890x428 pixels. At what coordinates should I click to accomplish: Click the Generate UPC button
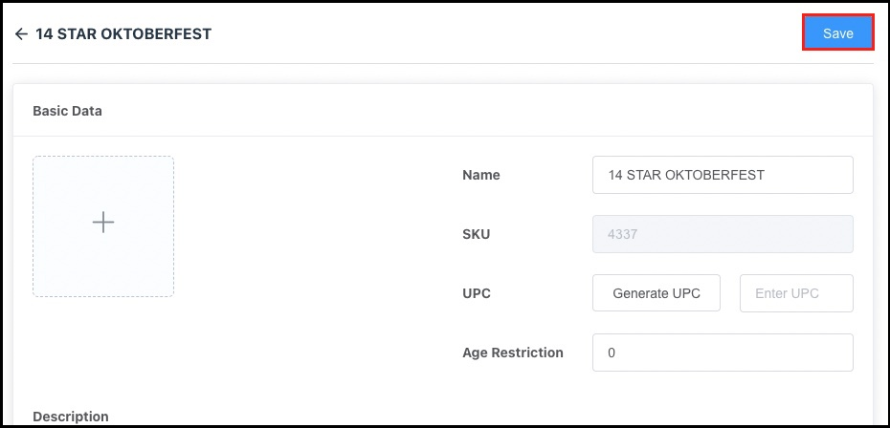[x=656, y=293]
